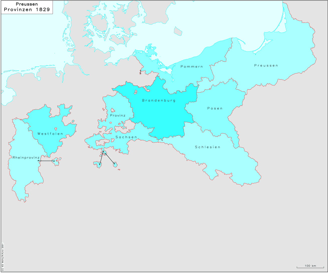Click the Preussen province label in the east
The image size is (328, 273).
(266, 65)
